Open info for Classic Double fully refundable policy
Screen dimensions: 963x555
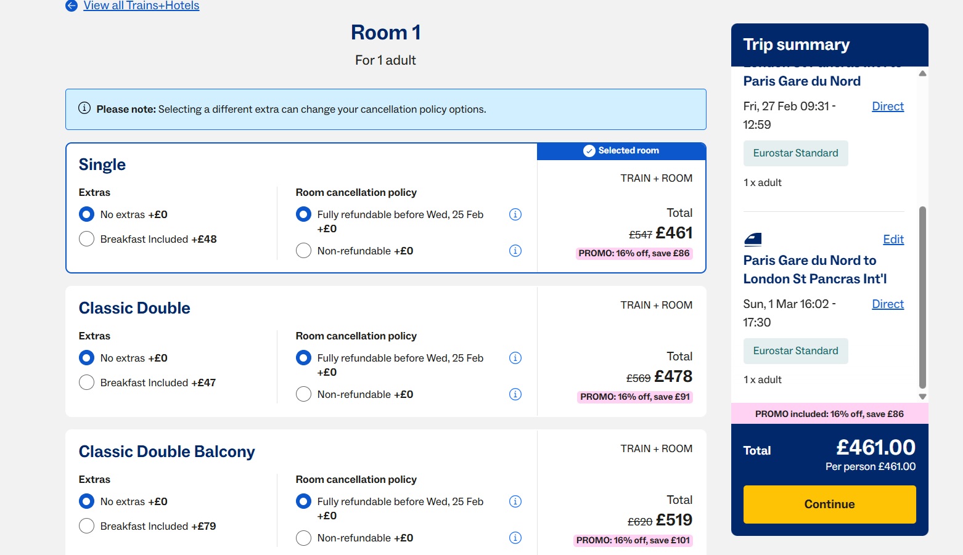pos(515,358)
